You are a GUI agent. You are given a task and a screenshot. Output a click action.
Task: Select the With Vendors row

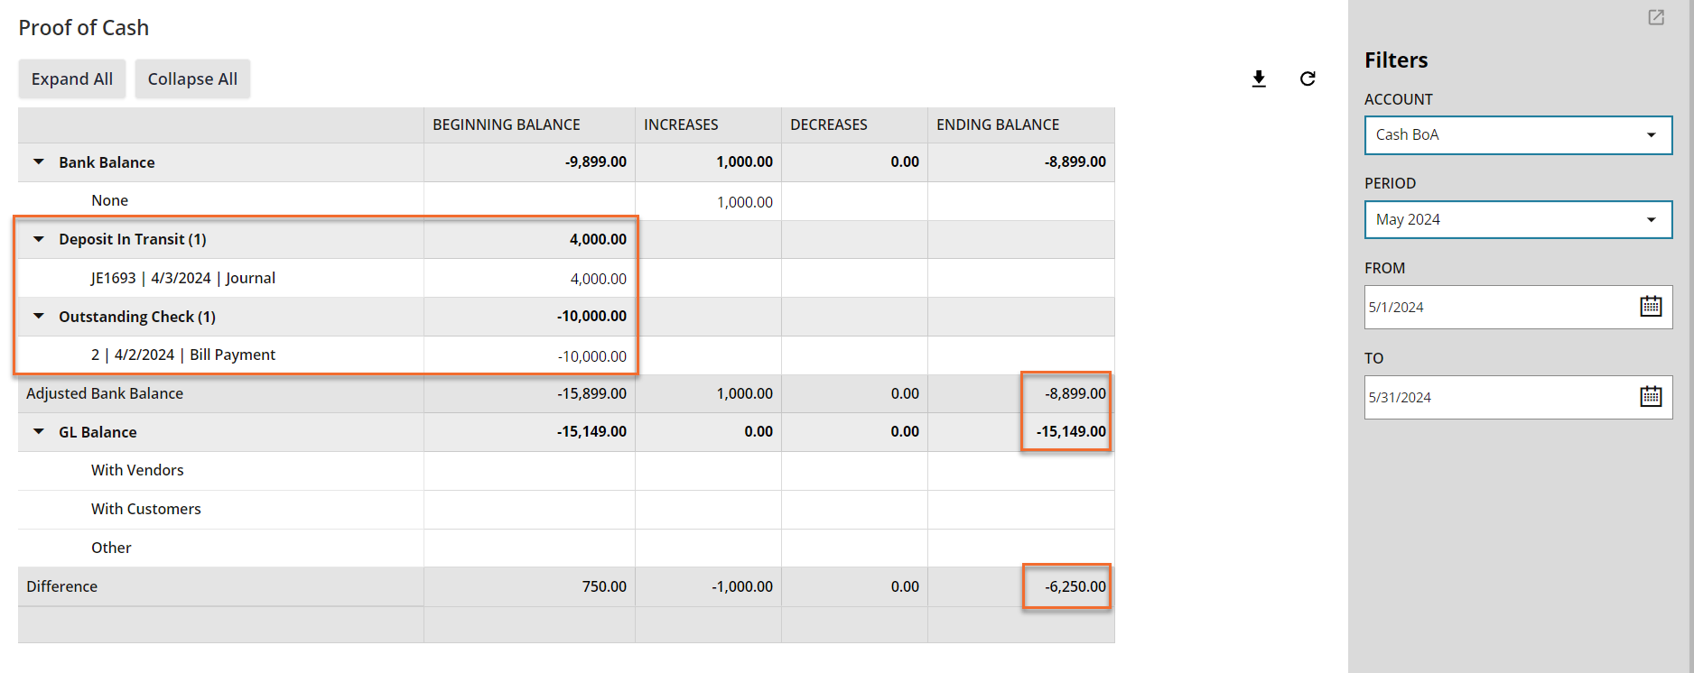coord(137,471)
